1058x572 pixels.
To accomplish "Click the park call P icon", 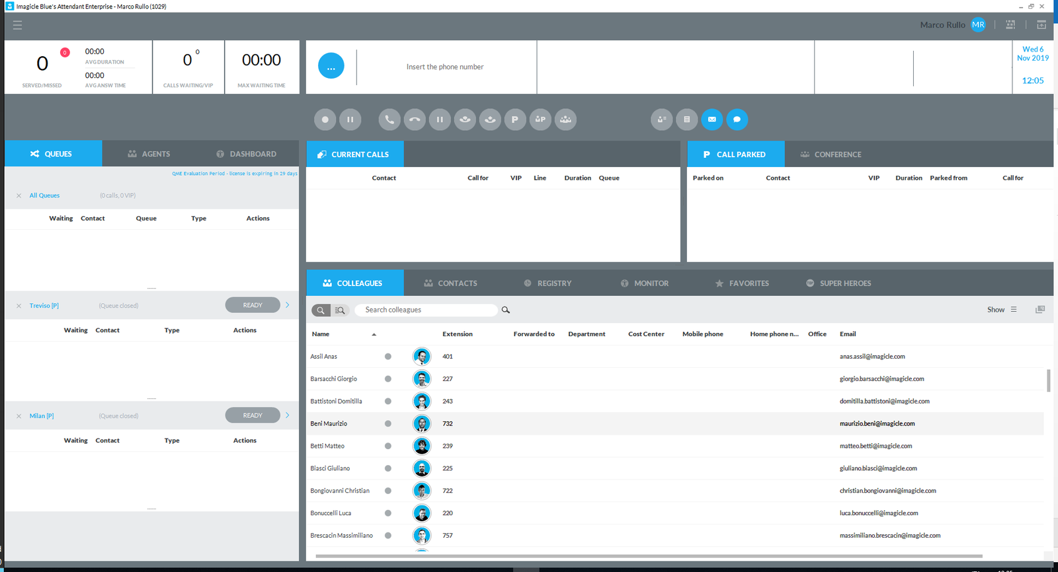I will (x=515, y=120).
